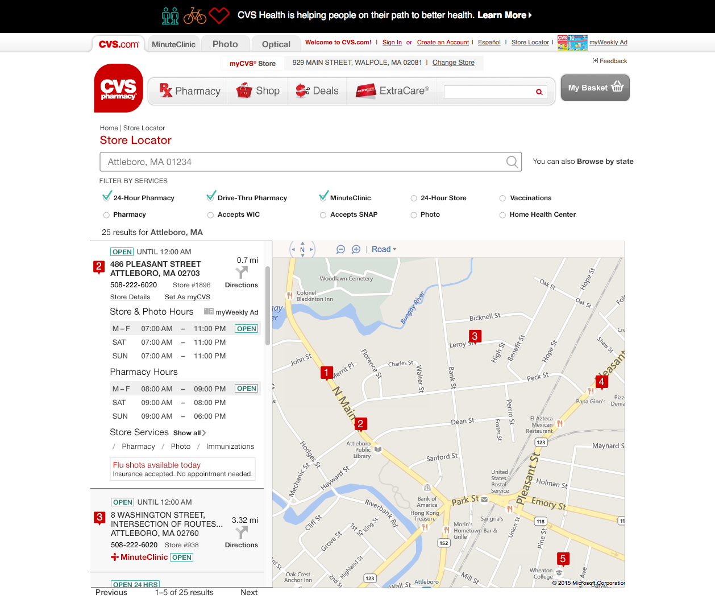Uncheck the MinuteClinic filter

(x=323, y=197)
